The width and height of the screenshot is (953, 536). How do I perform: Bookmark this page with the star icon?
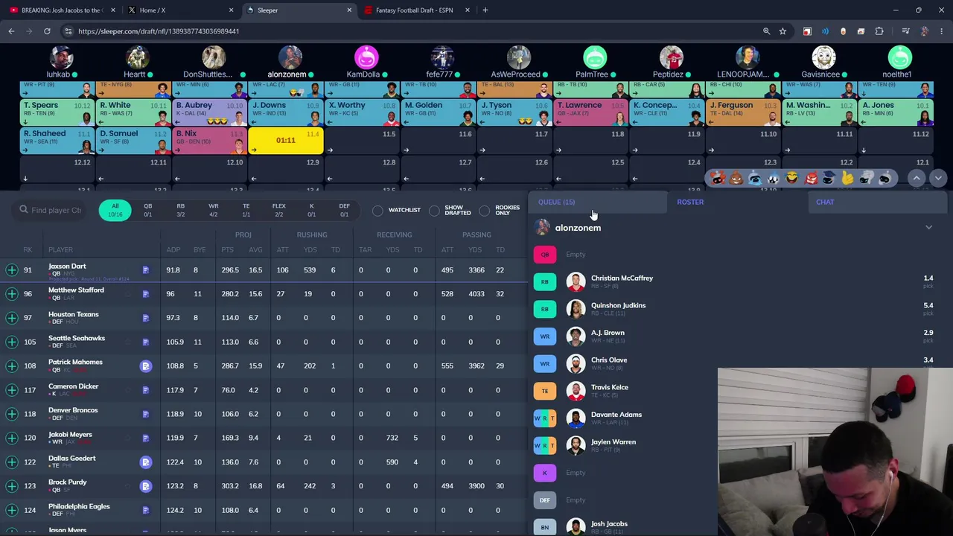[x=783, y=31]
